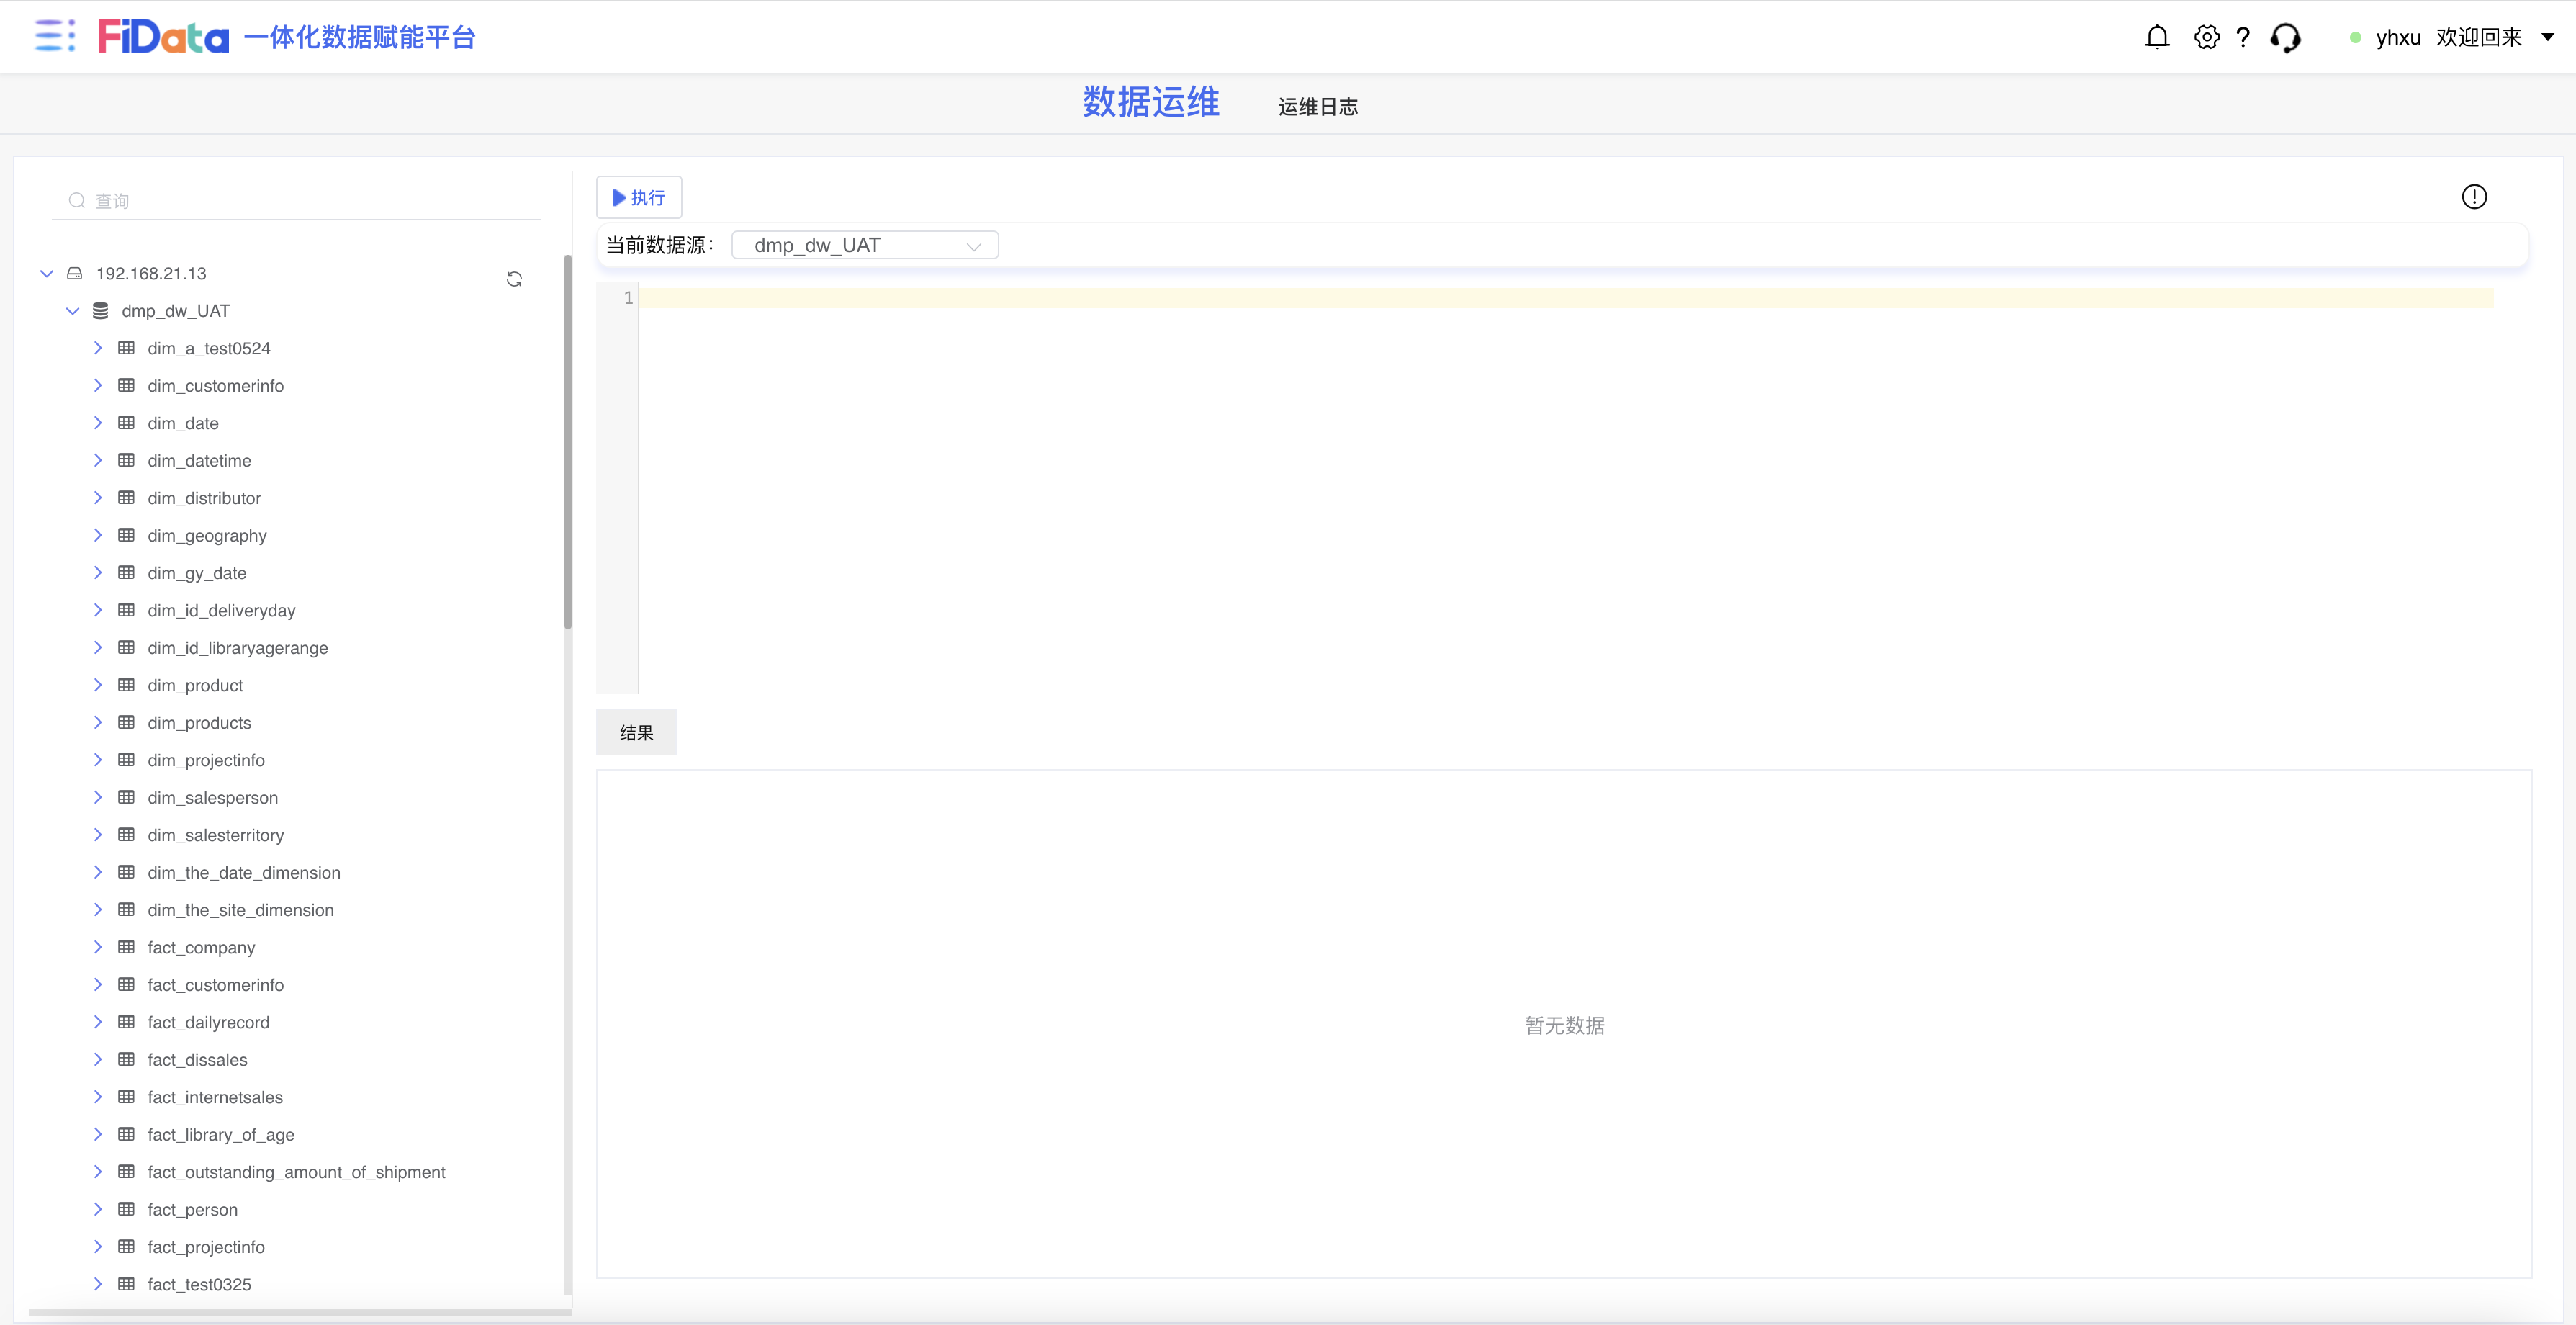The image size is (2576, 1325).
Task: Click the search magnifier icon
Action: (x=76, y=200)
